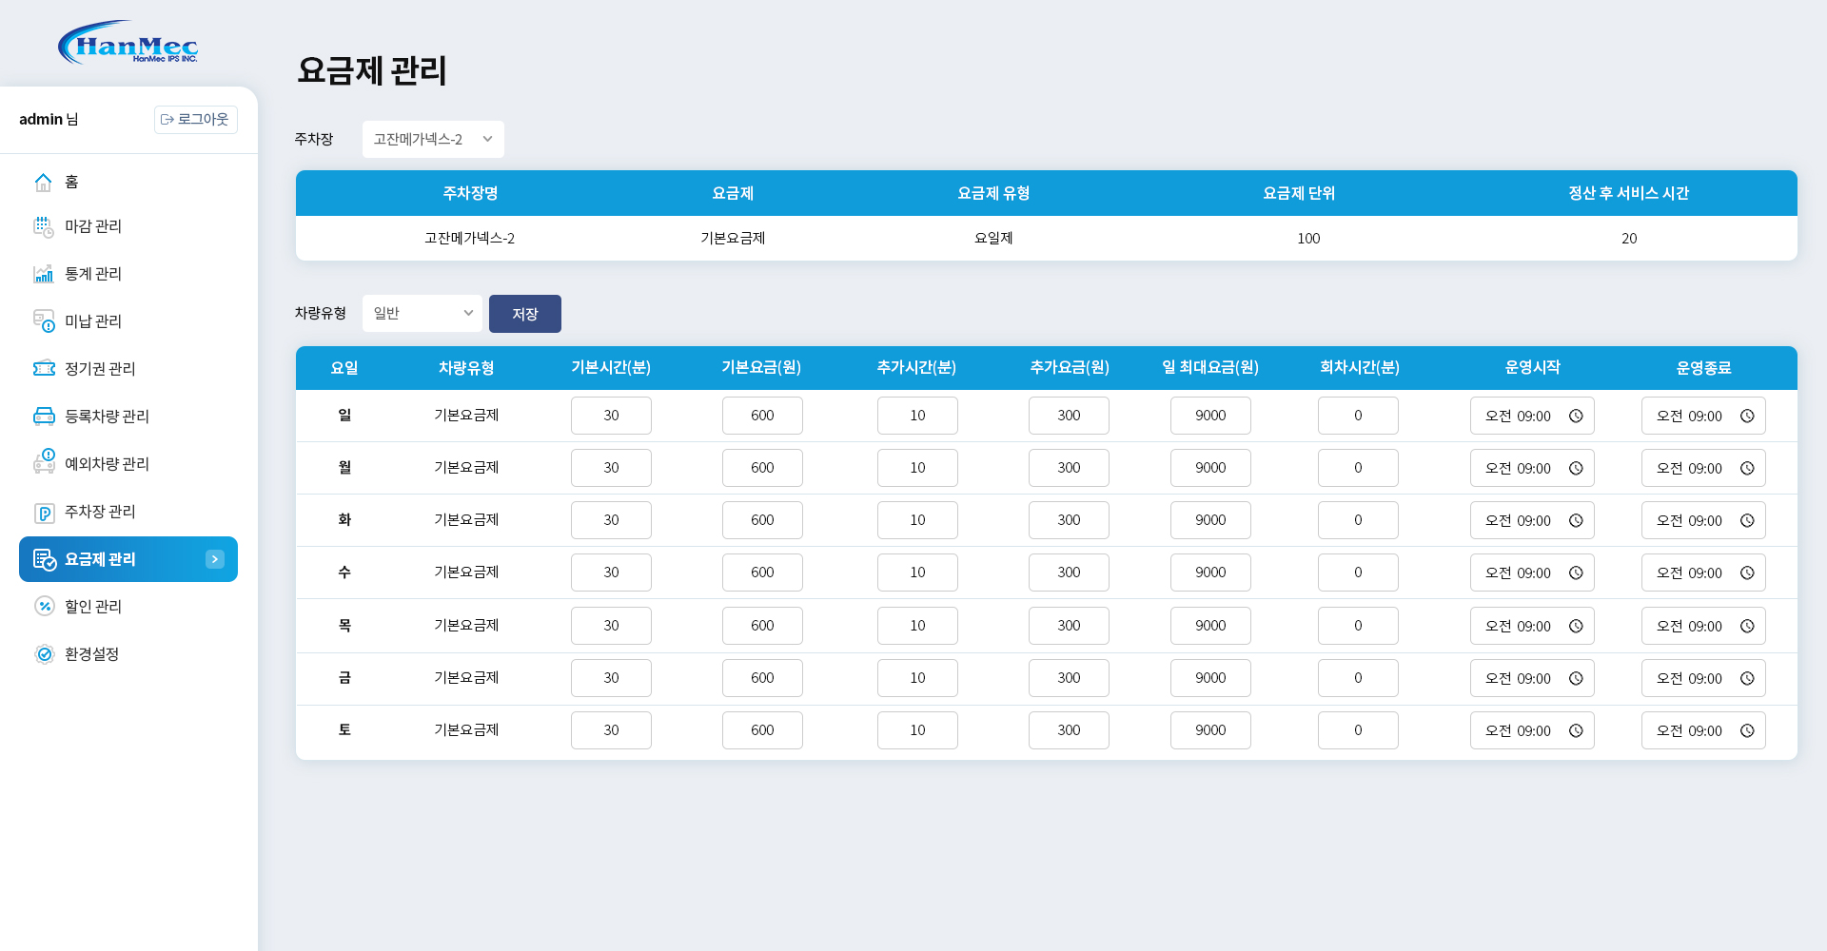
Task: Click the 예외차량 관리 car icon
Action: [x=44, y=462]
